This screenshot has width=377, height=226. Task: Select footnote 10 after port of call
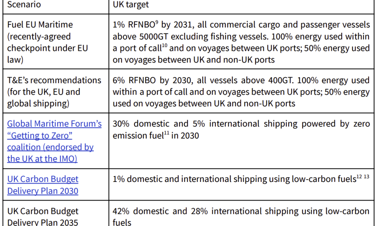(x=164, y=46)
